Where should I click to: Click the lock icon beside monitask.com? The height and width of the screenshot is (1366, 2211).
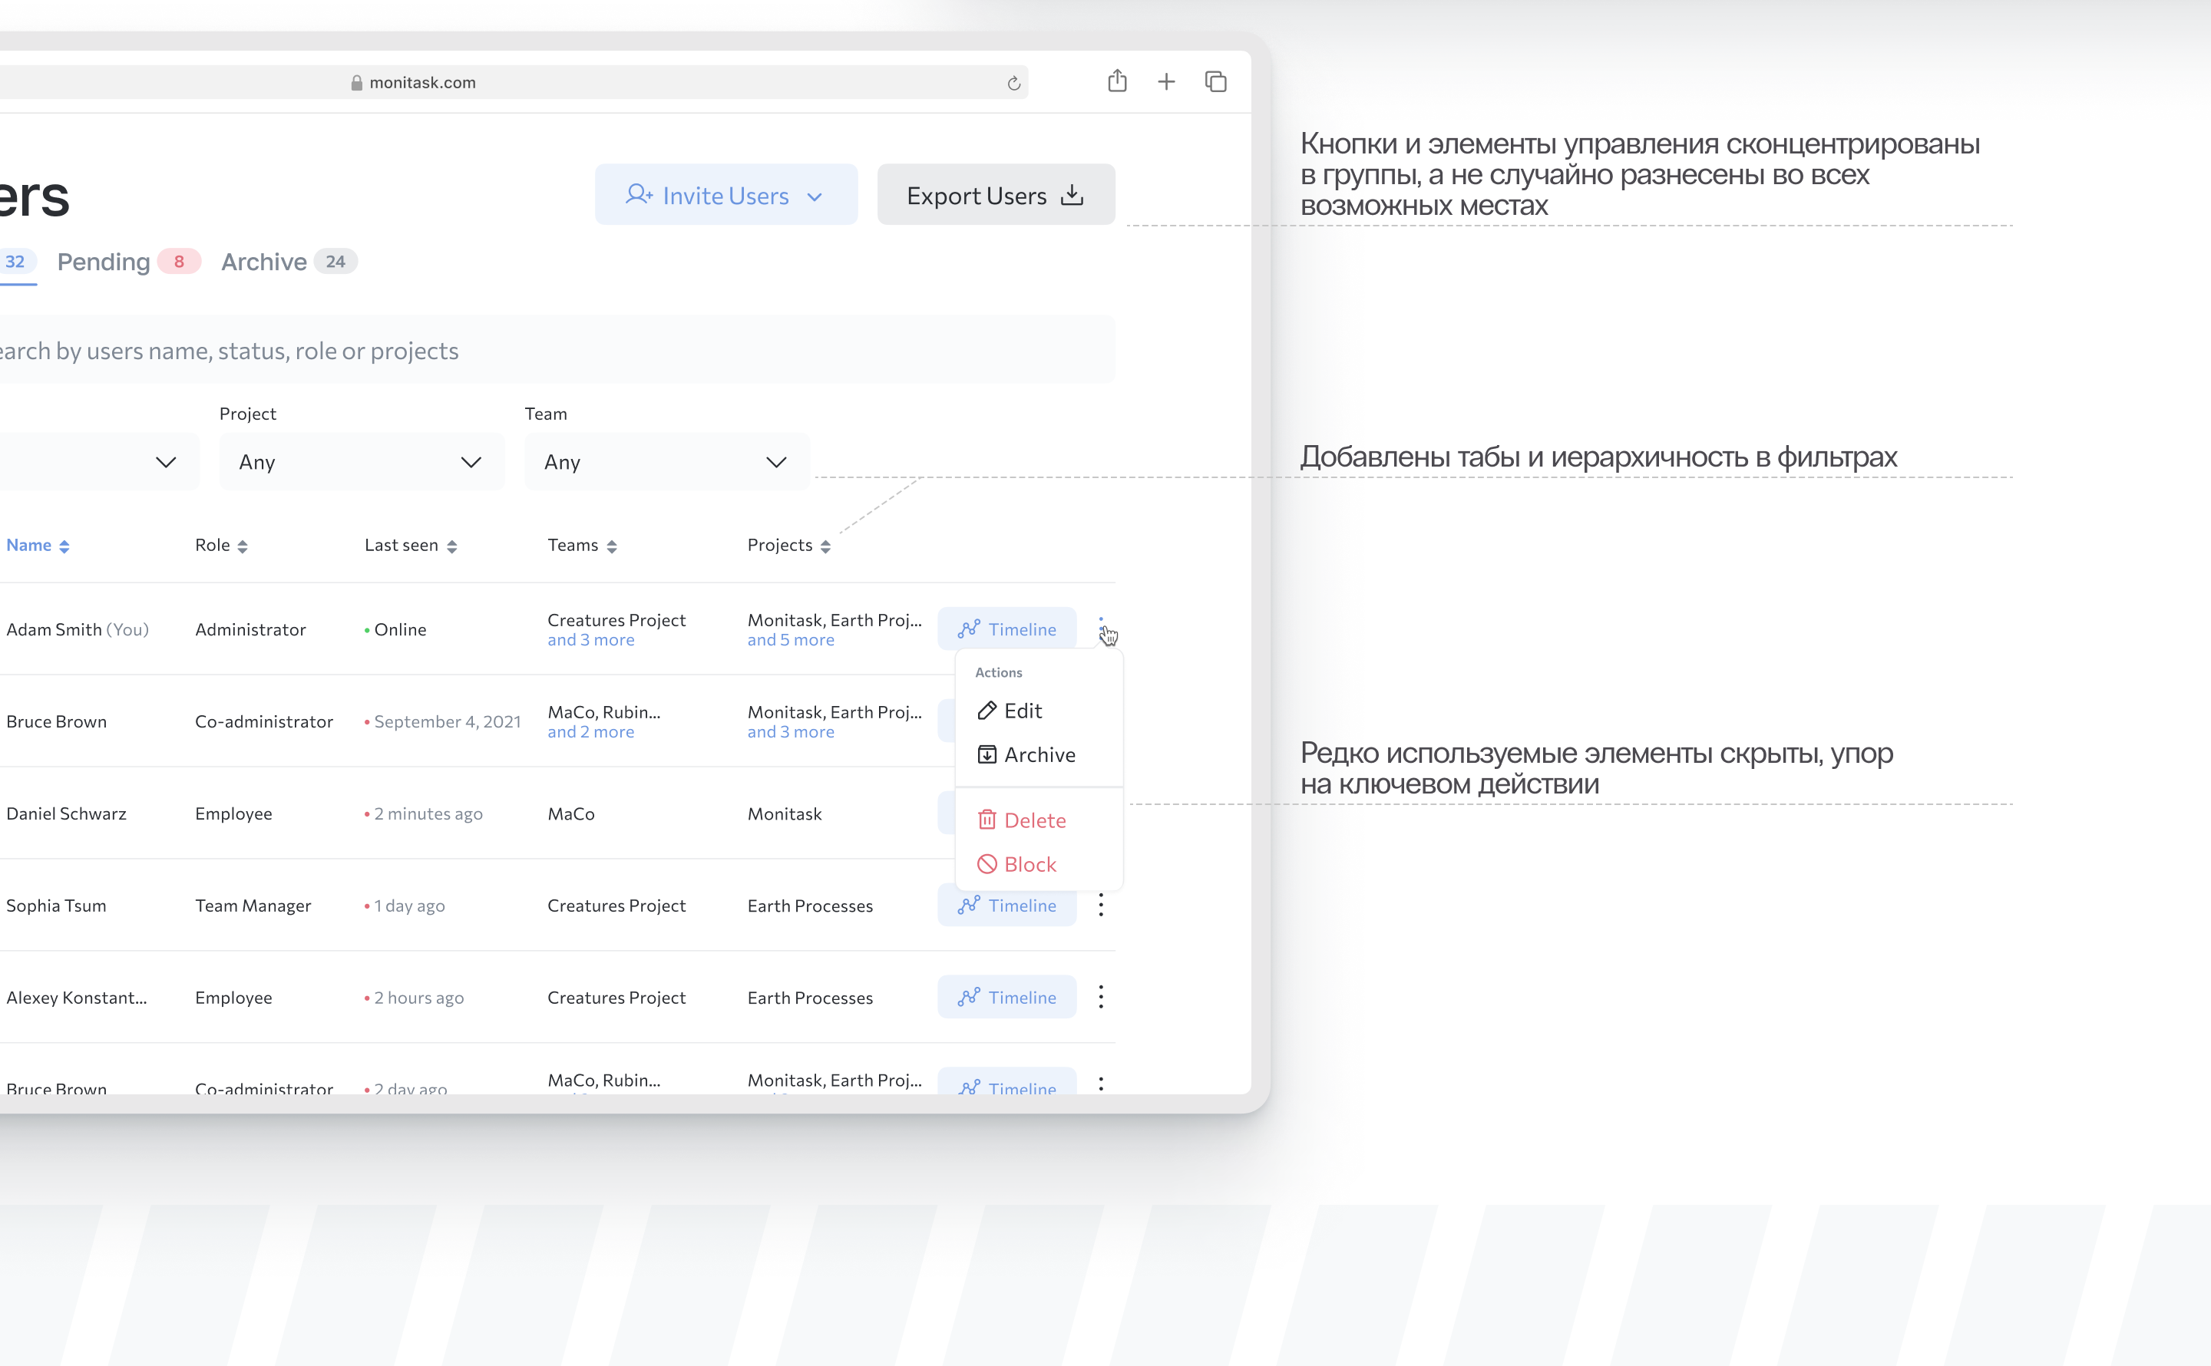click(x=356, y=83)
